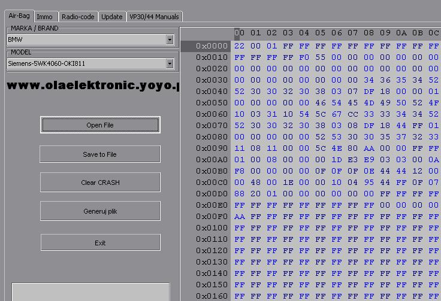Select the 0x0050 row address
The height and width of the screenshot is (301, 441).
212,103
